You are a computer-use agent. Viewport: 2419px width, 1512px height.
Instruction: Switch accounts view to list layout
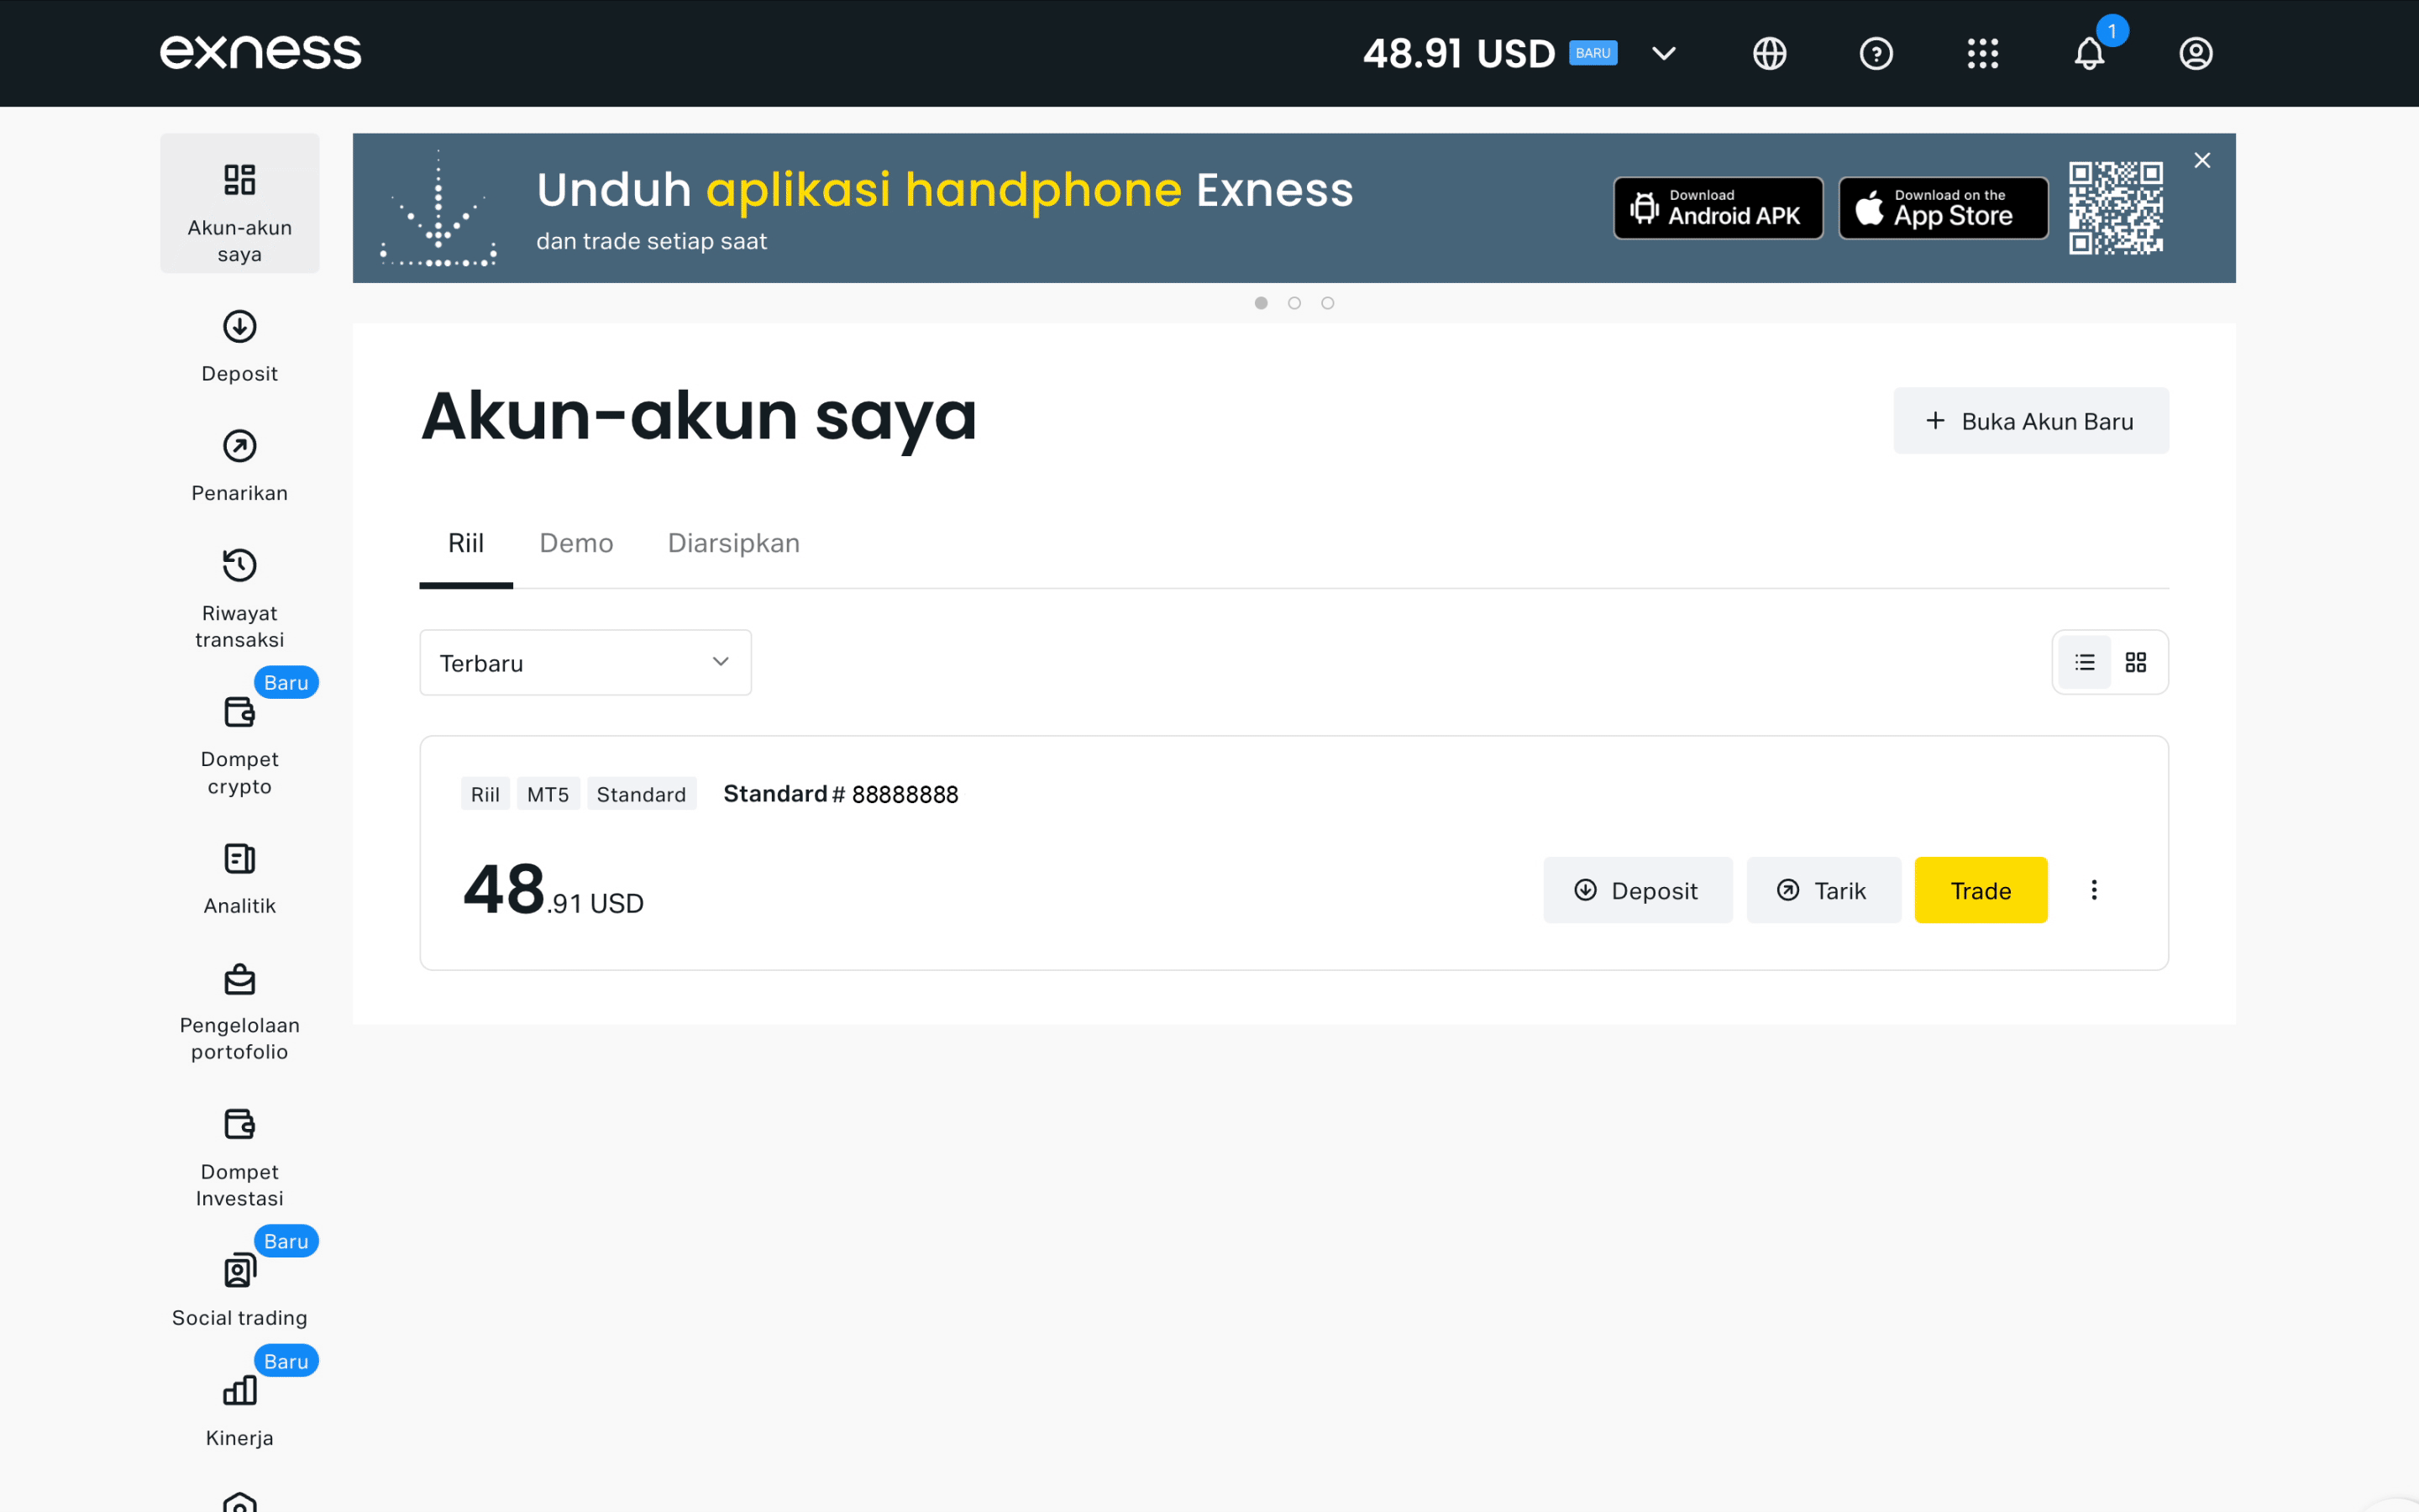pyautogui.click(x=2084, y=662)
